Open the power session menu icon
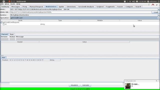 click(x=159, y=1)
